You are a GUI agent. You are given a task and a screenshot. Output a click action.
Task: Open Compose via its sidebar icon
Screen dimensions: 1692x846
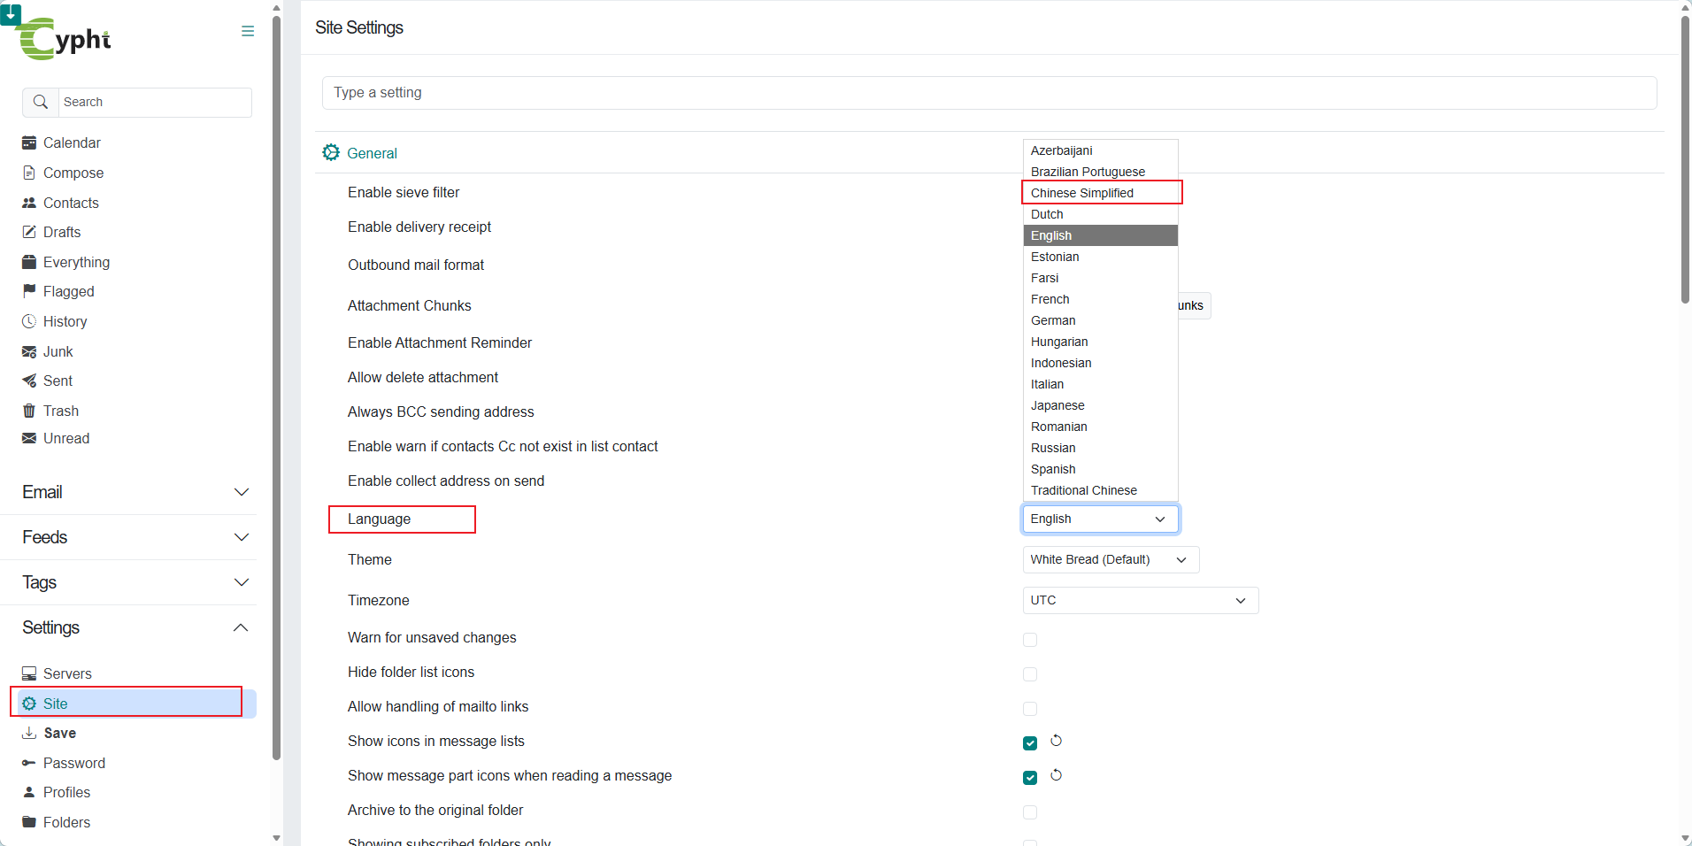point(29,173)
